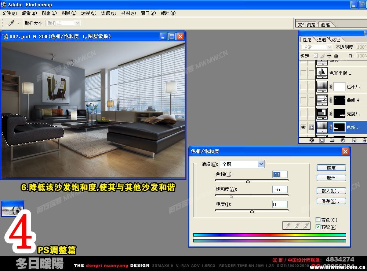
Task: Hide the selected 色相 layer eye icon
Action: click(x=304, y=127)
